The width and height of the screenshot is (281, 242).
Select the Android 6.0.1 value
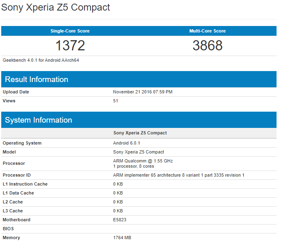pyautogui.click(x=126, y=143)
